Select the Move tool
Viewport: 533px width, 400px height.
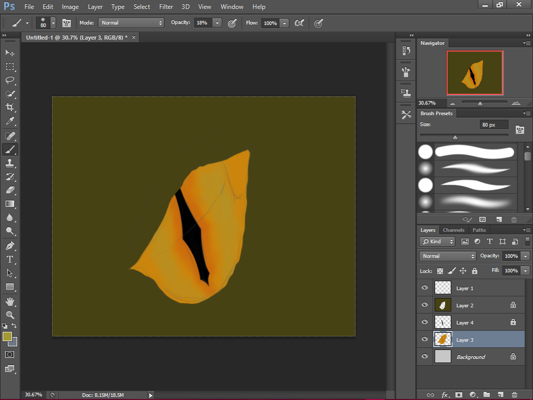click(9, 53)
